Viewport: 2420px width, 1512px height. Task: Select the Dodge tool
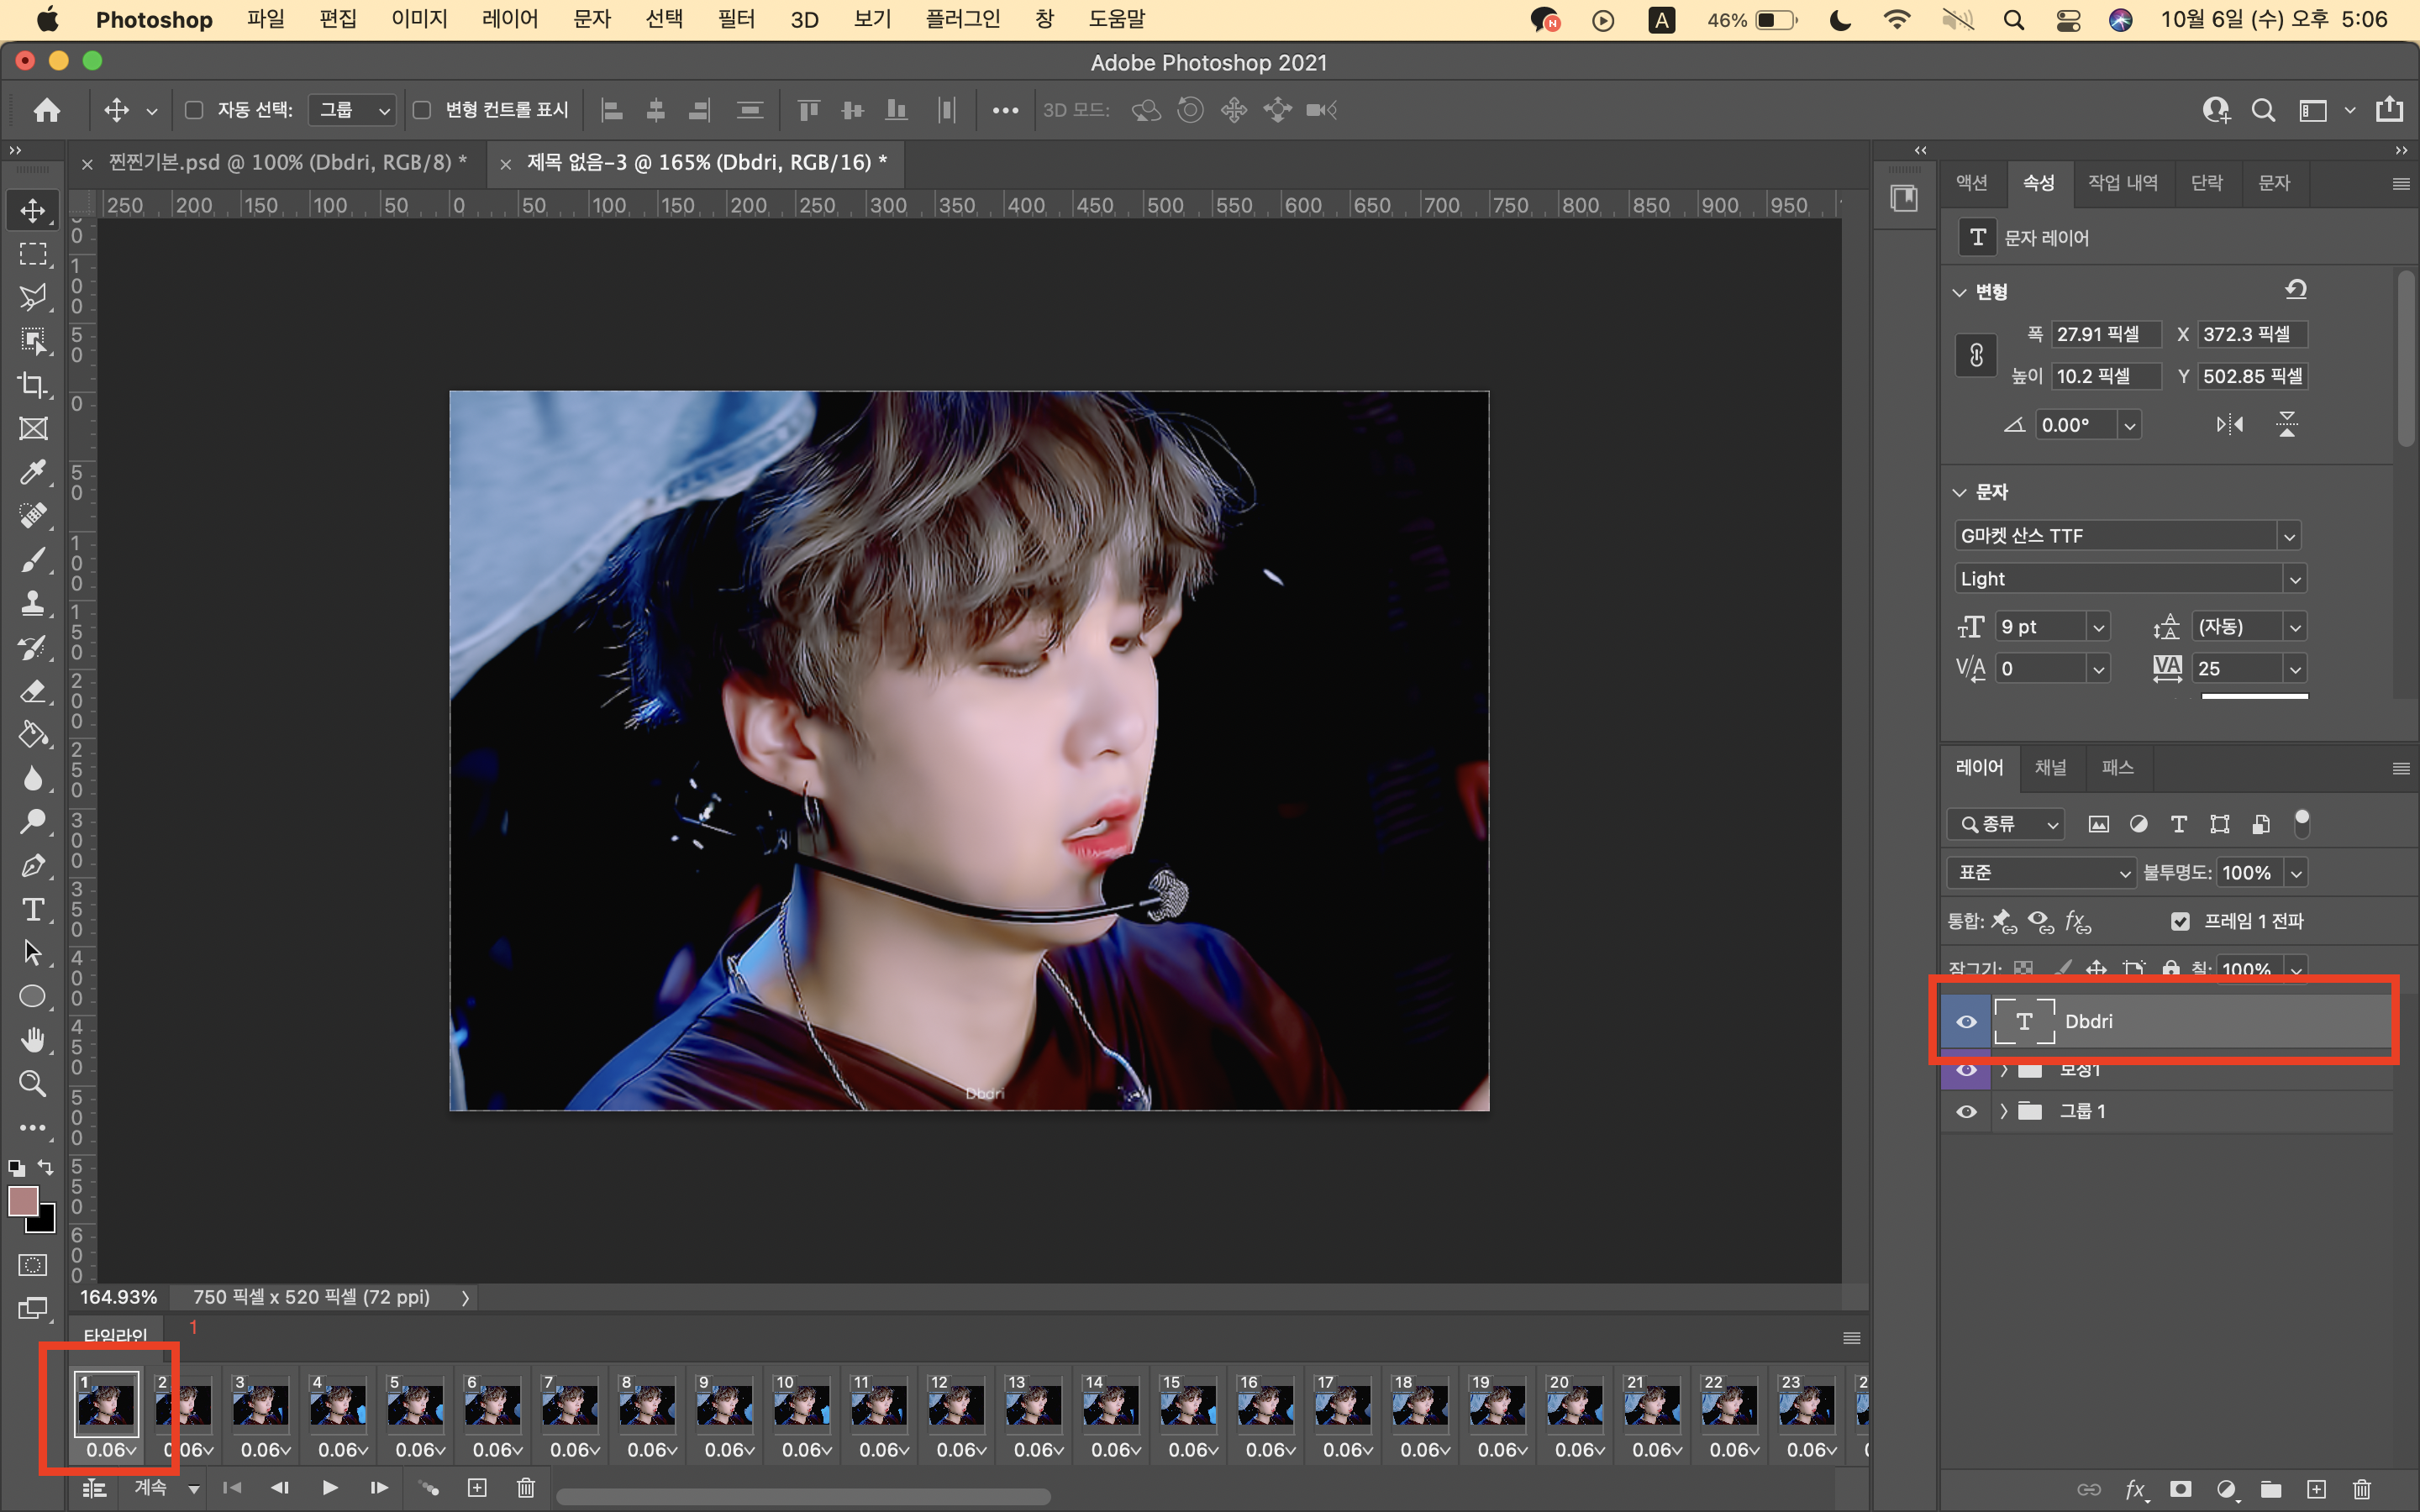33,822
